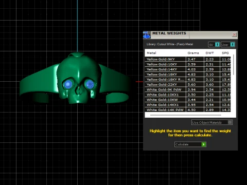This screenshot has height=185, width=247.
Task: Select the Yellow Gold:9KY row
Action: [x=188, y=59]
